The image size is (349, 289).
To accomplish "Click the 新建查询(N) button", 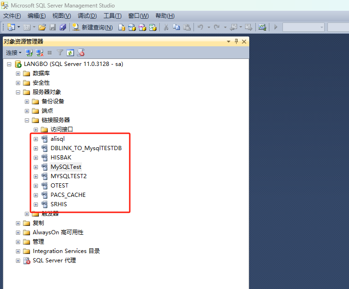I will tap(92, 27).
